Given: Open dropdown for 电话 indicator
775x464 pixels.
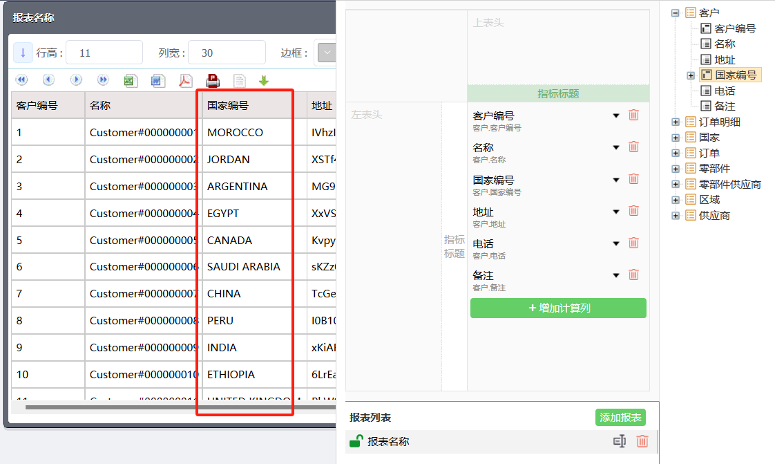Looking at the screenshot, I should coord(616,243).
